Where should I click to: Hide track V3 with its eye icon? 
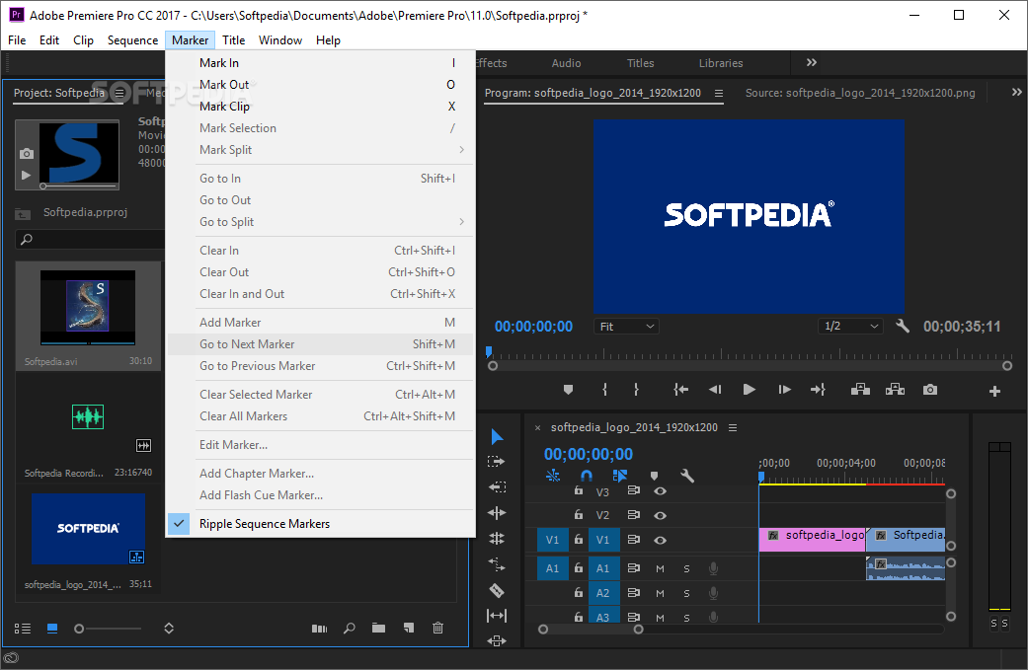click(661, 491)
